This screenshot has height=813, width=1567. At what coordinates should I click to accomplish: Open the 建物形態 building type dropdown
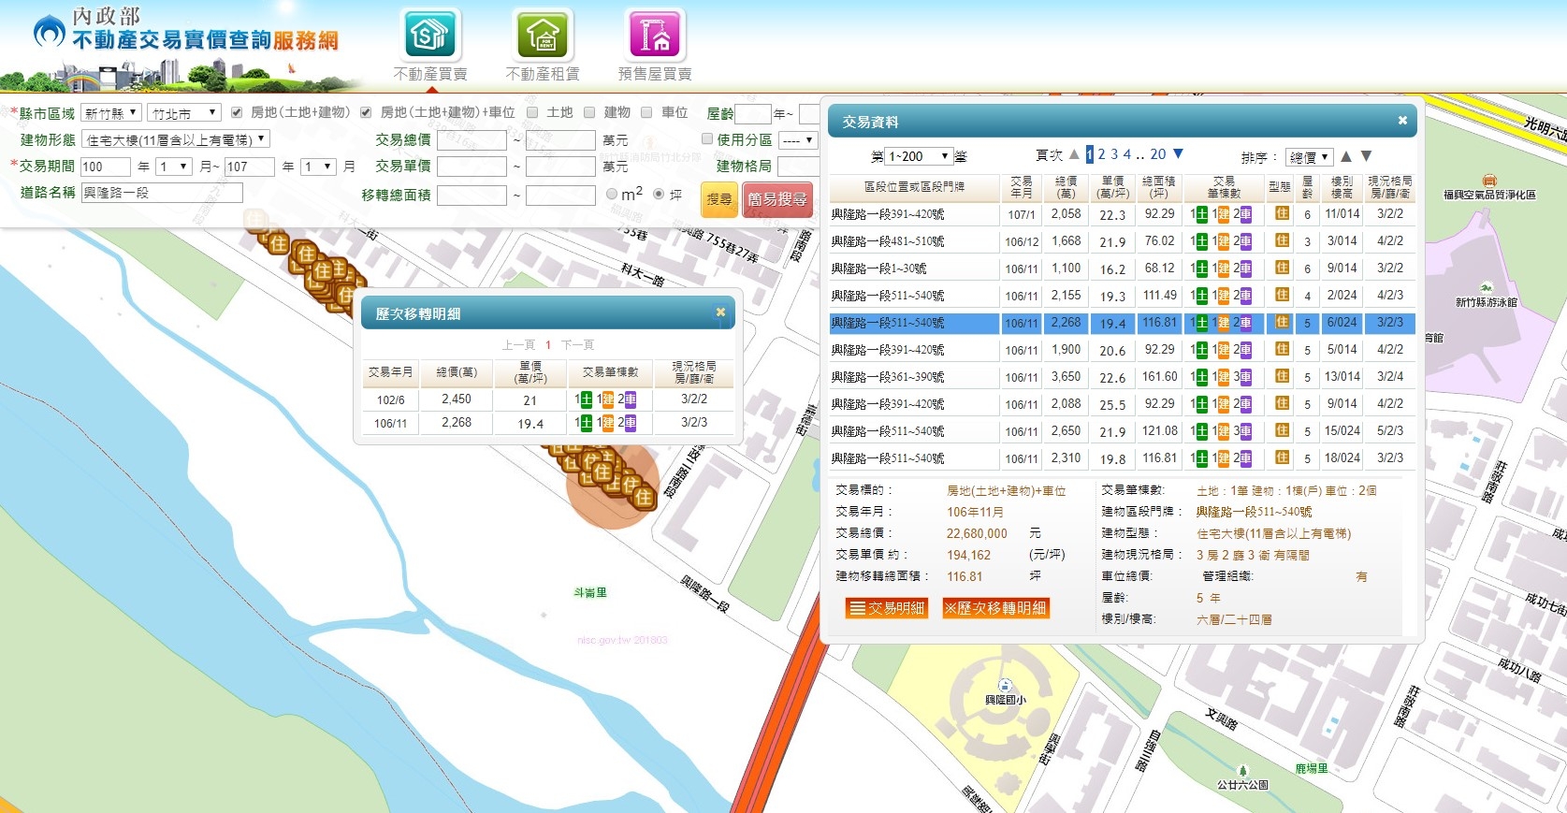[176, 139]
